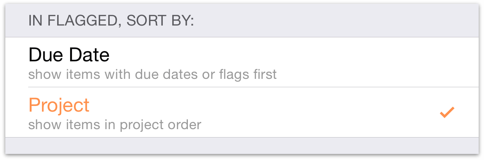Choose Project as the sort order

[x=152, y=112]
